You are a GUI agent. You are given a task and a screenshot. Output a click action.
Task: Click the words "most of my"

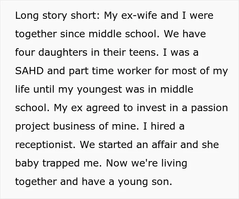tap(200, 71)
